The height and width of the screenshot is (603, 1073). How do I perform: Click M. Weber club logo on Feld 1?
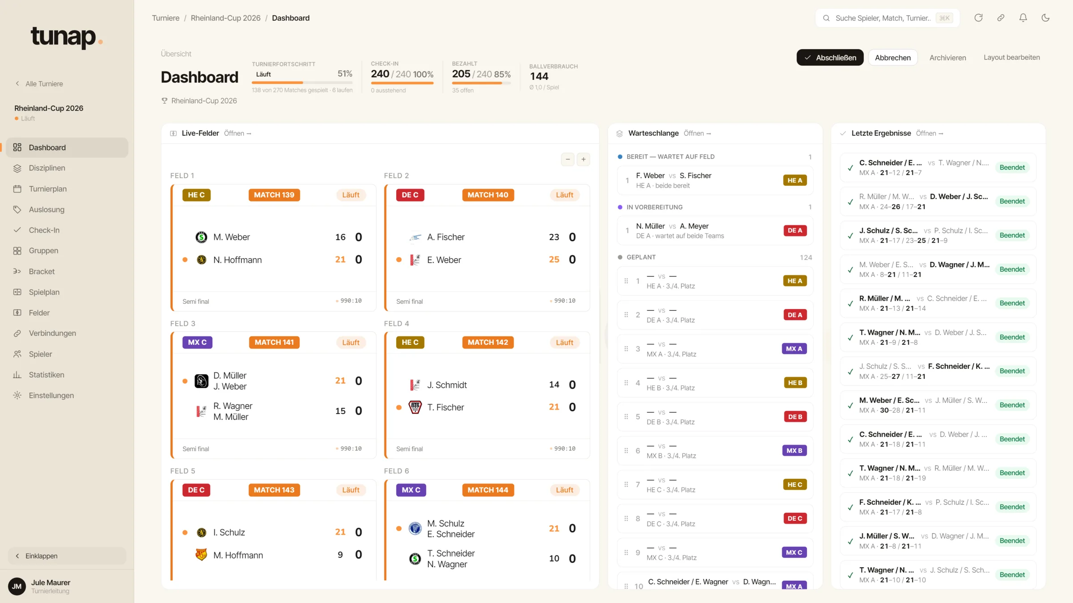[201, 237]
